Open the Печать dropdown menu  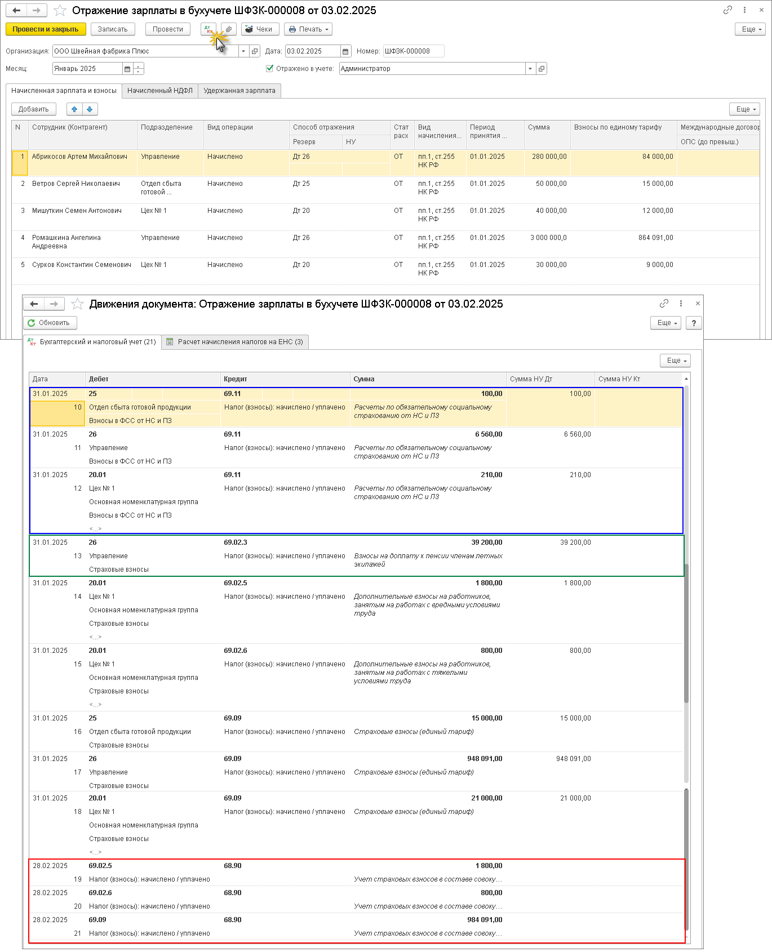[x=308, y=29]
